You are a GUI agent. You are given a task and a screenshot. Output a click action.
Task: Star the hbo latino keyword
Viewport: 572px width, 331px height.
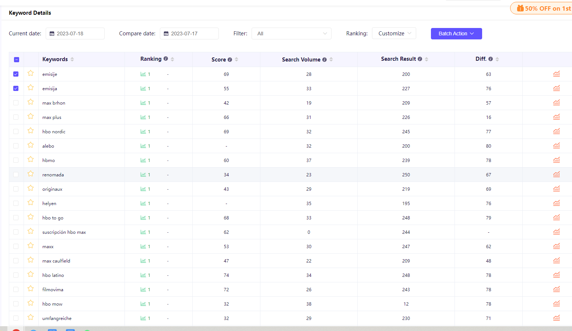[x=31, y=274]
